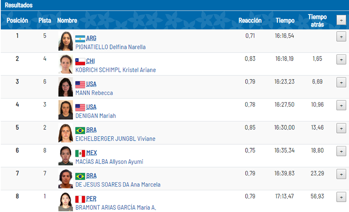Expand details for MANN Rebecca row
The width and height of the screenshot is (349, 212).
(341, 83)
